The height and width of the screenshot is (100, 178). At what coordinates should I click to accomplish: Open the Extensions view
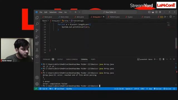pyautogui.click(x=37, y=43)
